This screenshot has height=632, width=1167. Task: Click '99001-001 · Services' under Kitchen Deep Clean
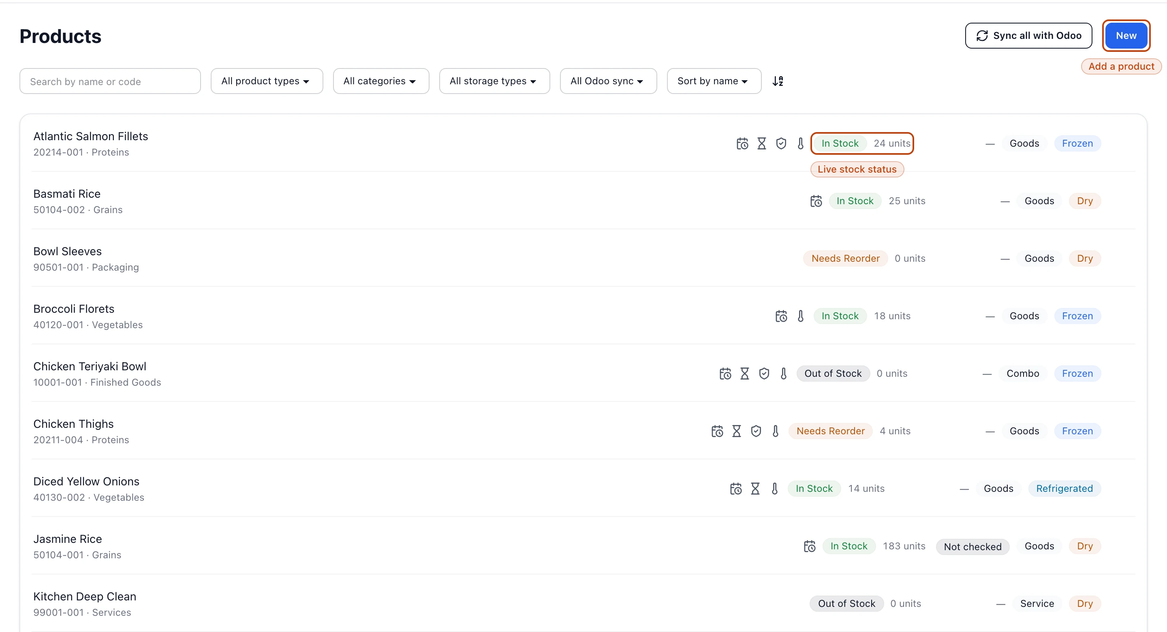(82, 613)
